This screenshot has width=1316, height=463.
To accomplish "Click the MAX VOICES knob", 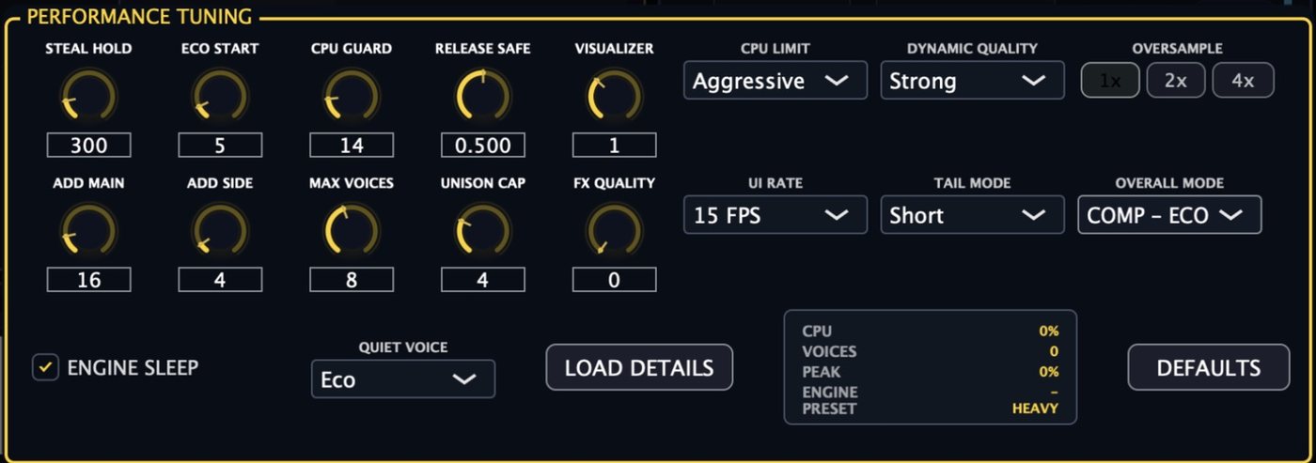I will (x=352, y=231).
